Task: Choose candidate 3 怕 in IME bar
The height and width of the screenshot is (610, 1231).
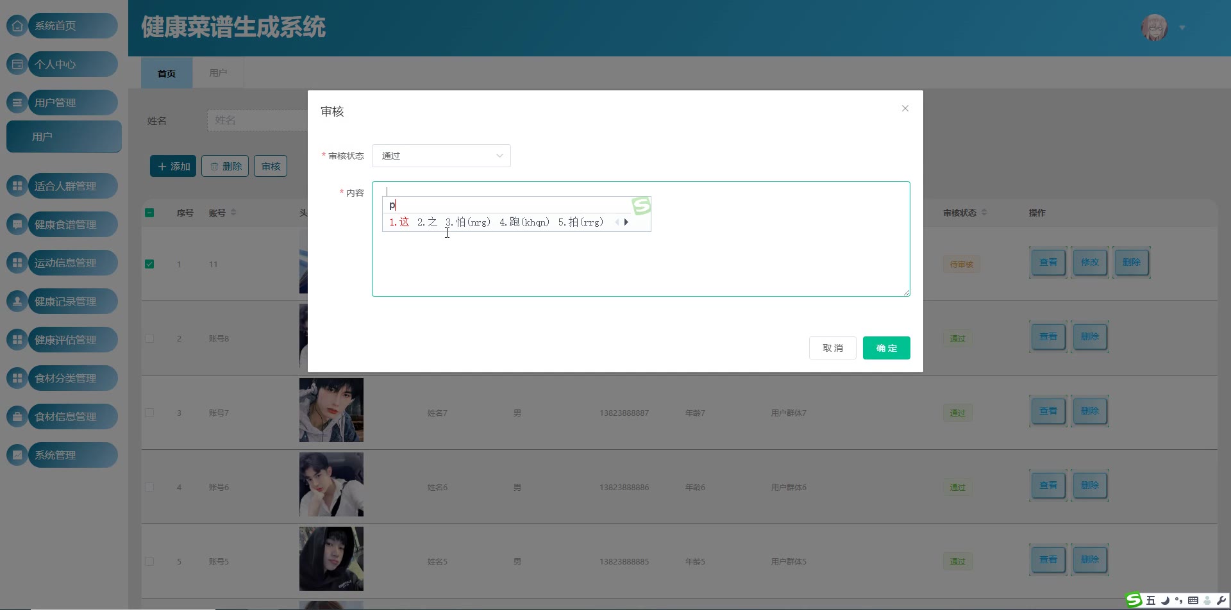Action: pos(468,222)
